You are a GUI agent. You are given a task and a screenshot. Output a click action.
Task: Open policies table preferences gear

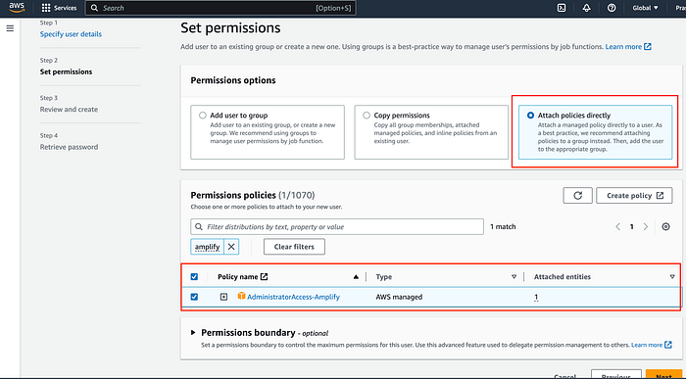tap(665, 226)
